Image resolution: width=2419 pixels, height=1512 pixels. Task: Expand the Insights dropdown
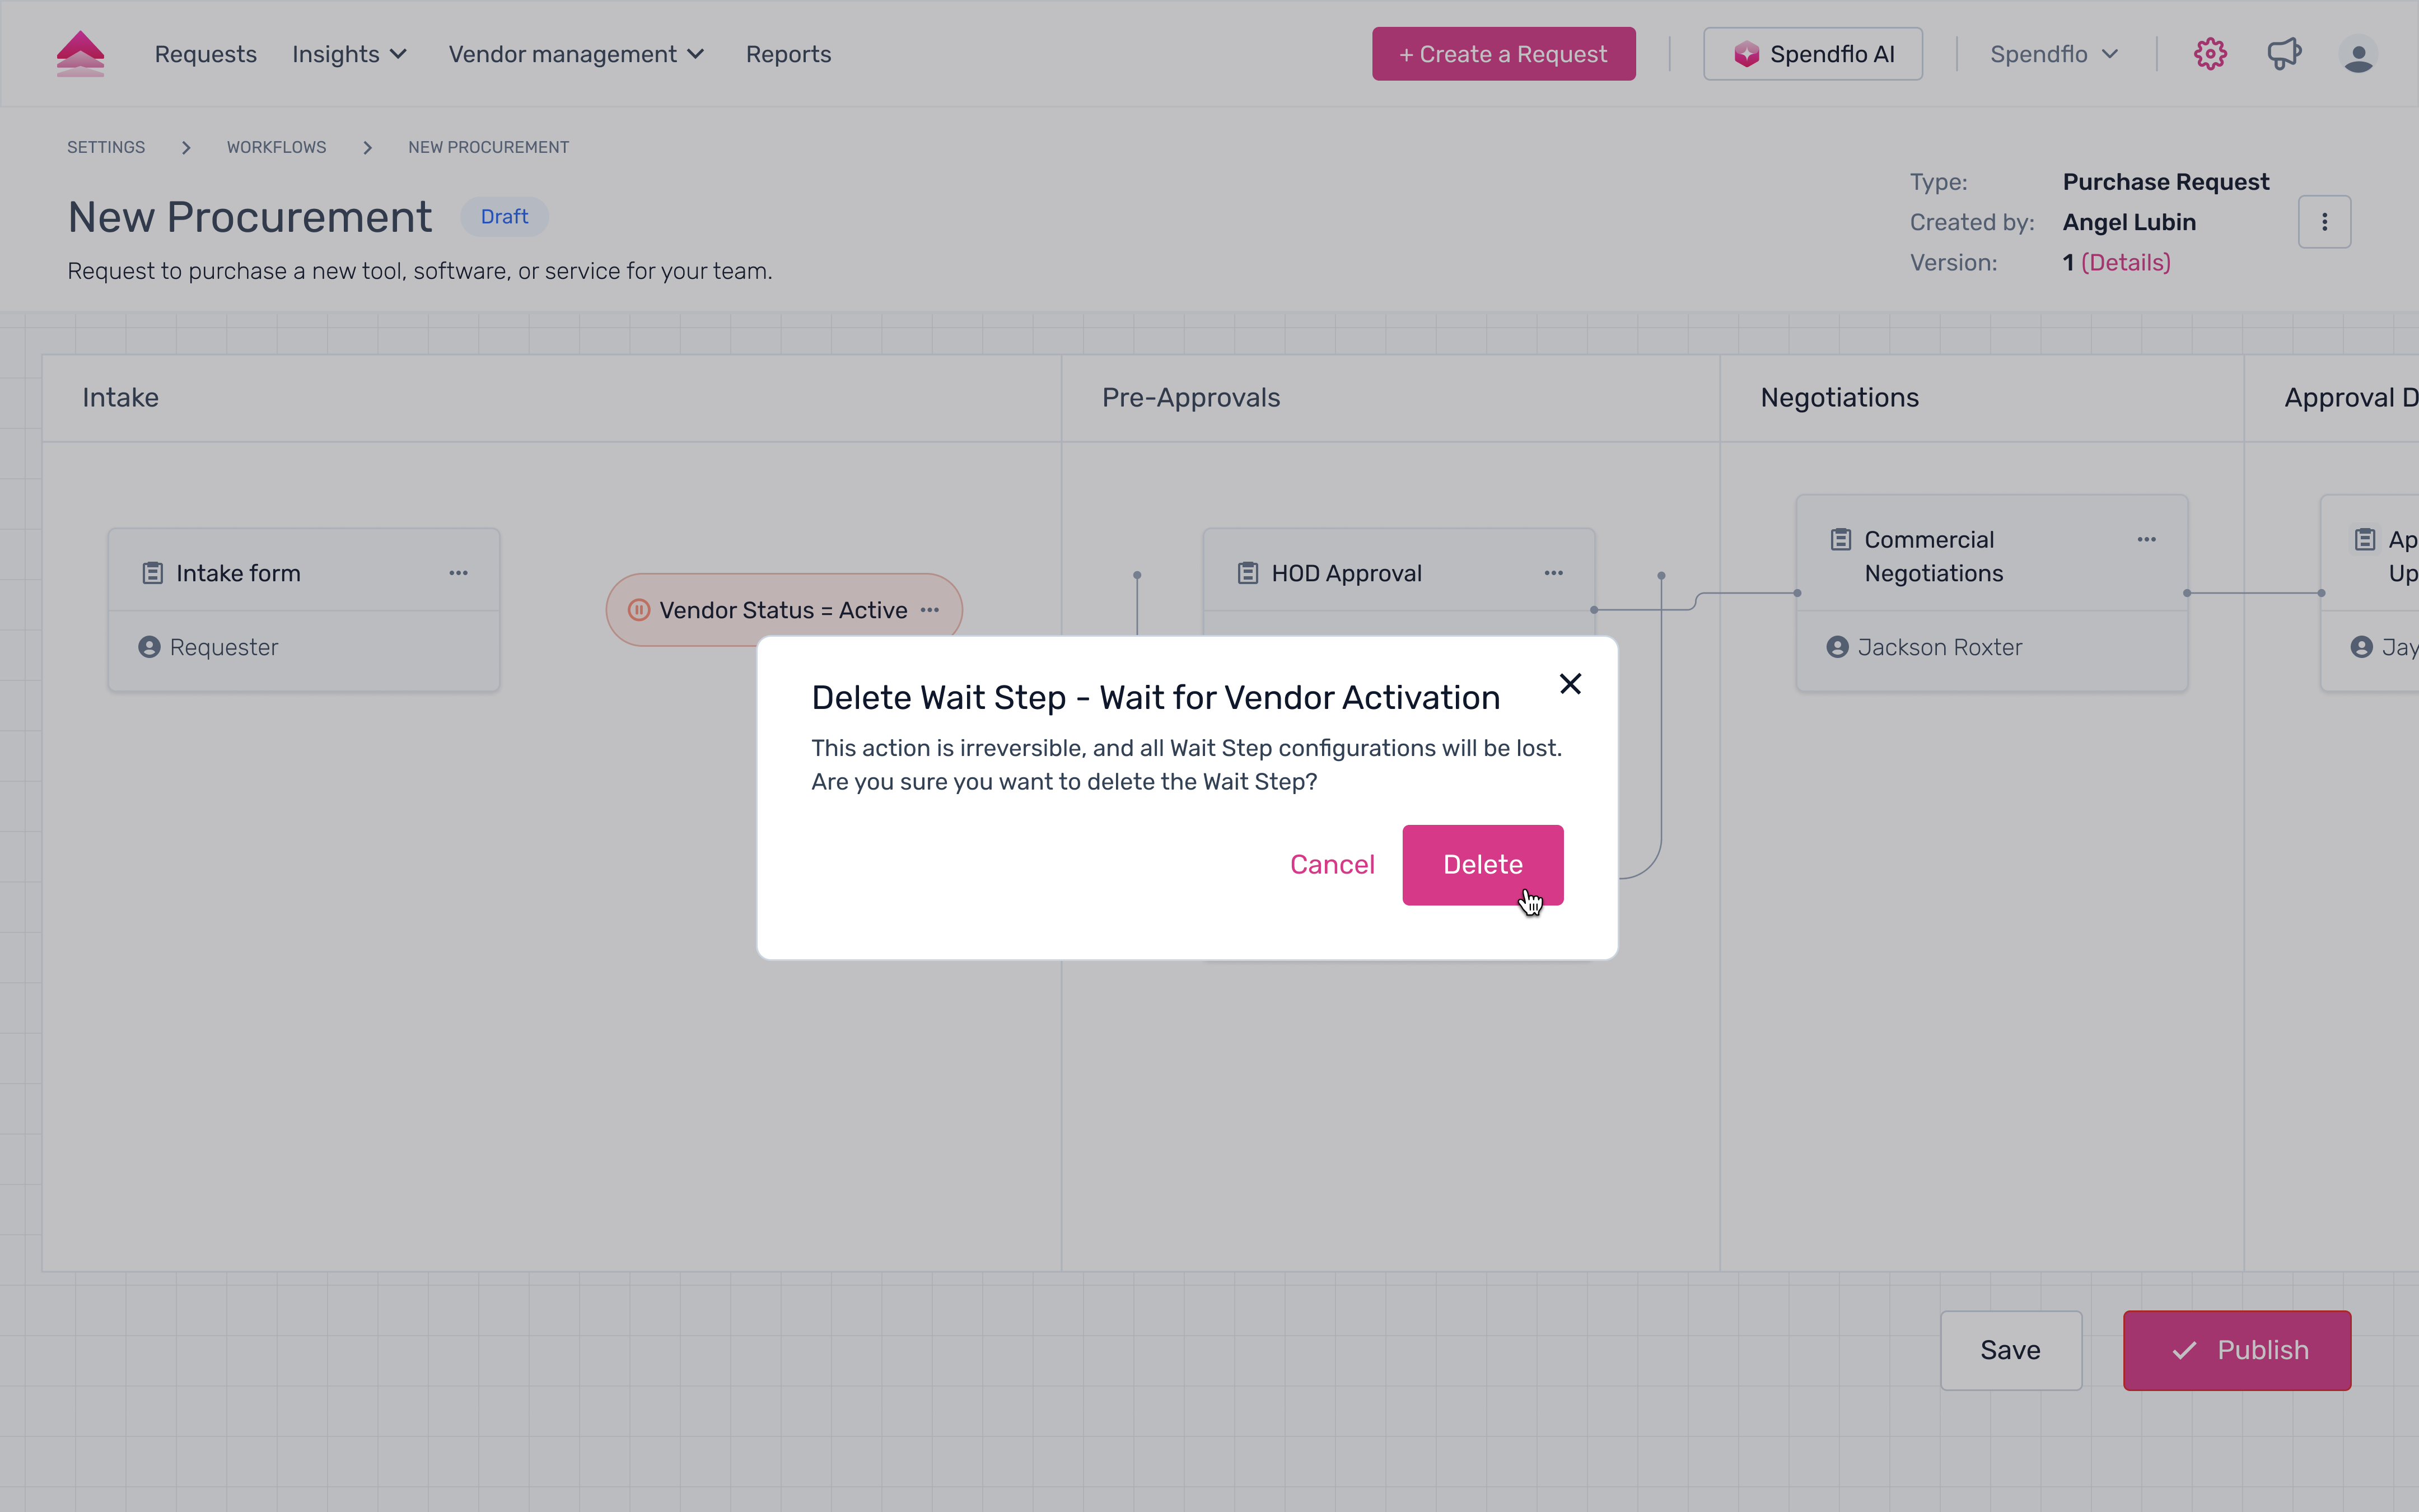tap(349, 54)
